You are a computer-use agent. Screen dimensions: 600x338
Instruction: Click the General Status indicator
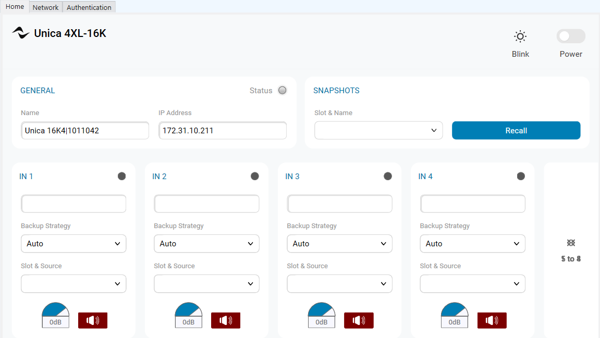pos(283,90)
